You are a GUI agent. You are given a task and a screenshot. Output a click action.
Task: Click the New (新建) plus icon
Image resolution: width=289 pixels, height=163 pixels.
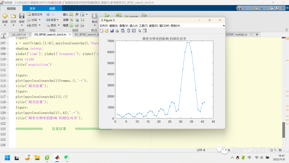click(5, 16)
